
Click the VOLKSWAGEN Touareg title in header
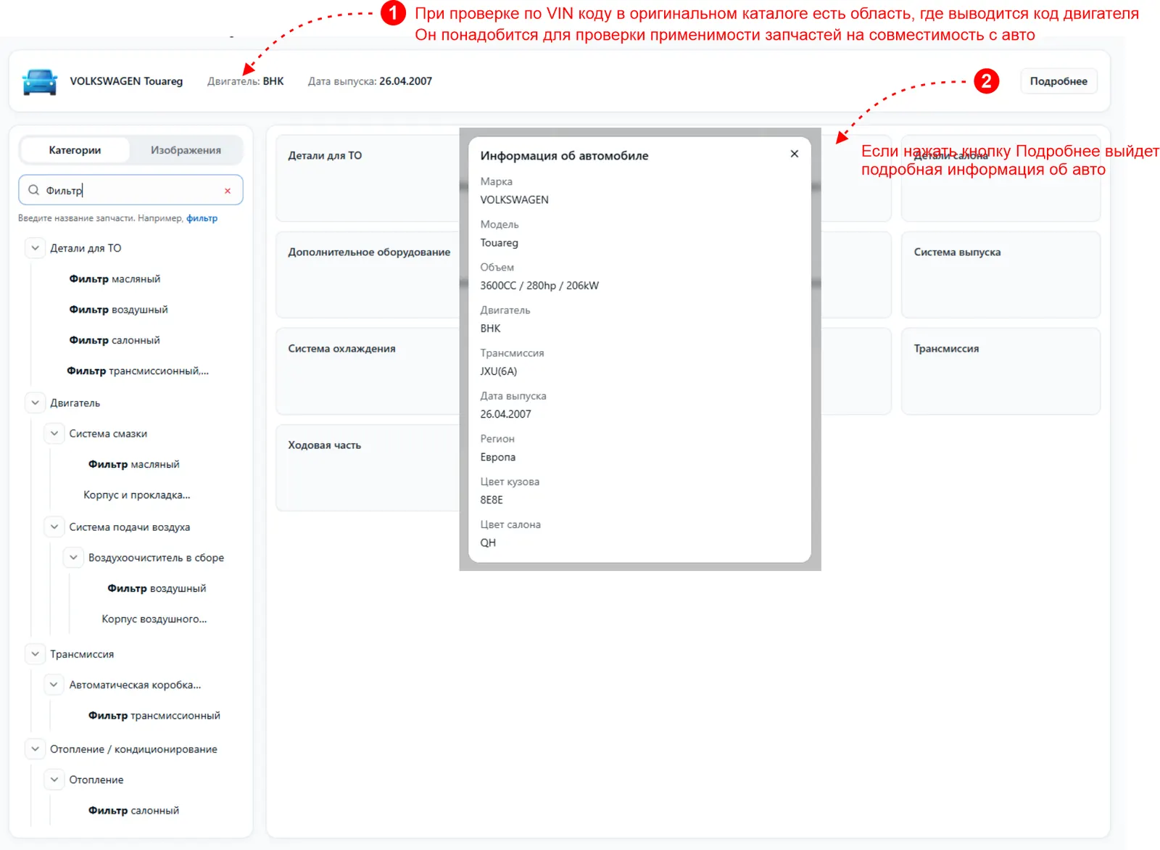pyautogui.click(x=126, y=81)
